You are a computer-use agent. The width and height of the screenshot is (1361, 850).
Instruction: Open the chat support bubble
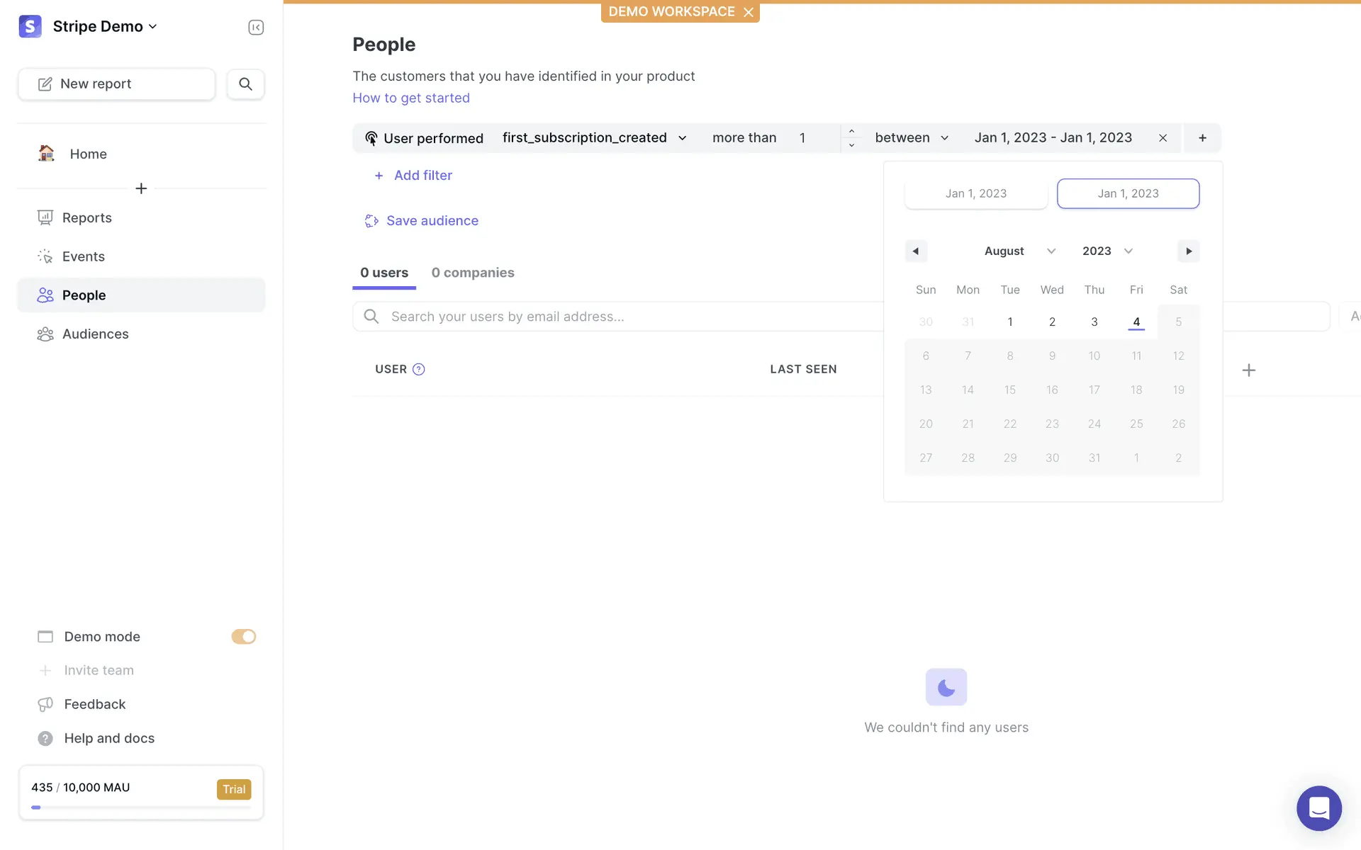tap(1318, 807)
